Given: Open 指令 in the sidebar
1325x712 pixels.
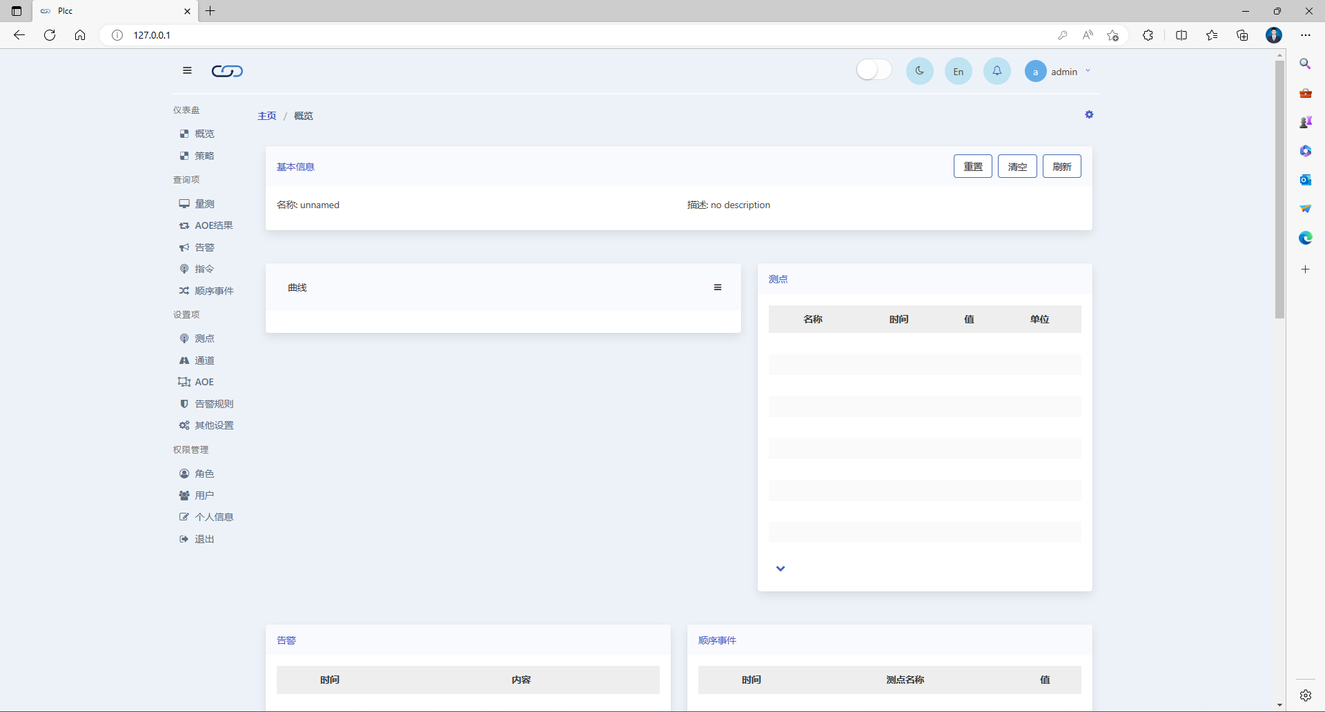Looking at the screenshot, I should (204, 269).
